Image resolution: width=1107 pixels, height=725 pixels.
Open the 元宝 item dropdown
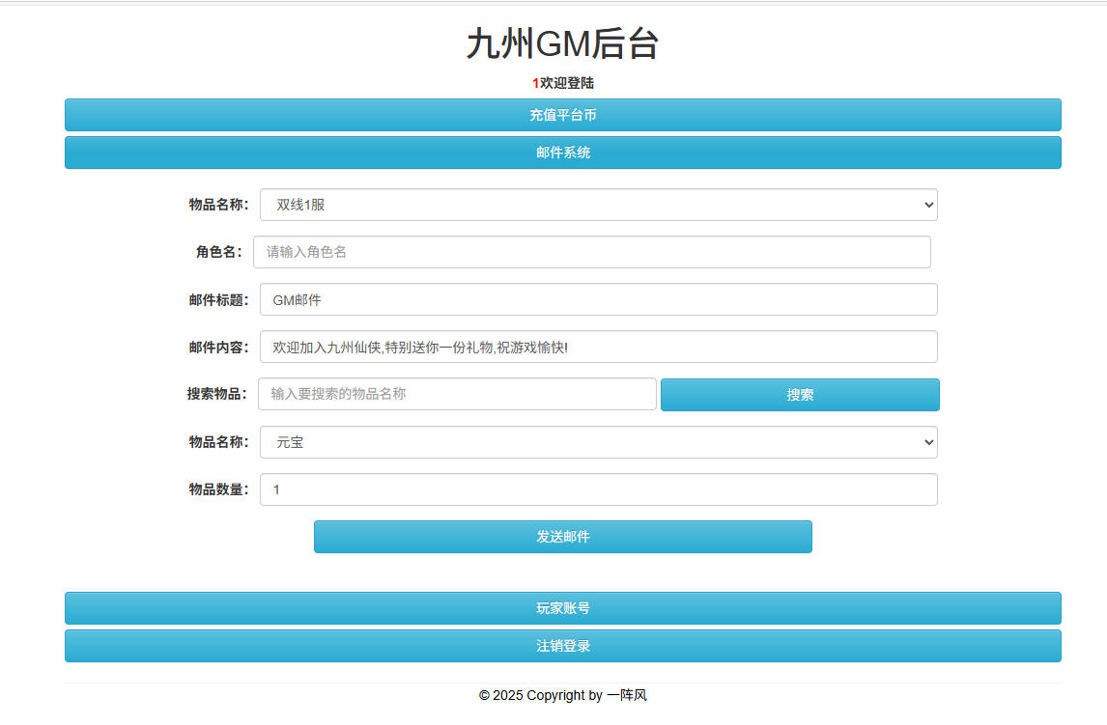tap(598, 442)
